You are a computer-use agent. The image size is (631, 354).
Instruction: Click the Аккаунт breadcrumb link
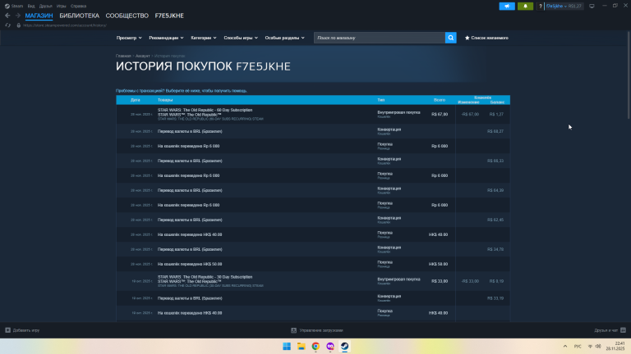(x=142, y=56)
